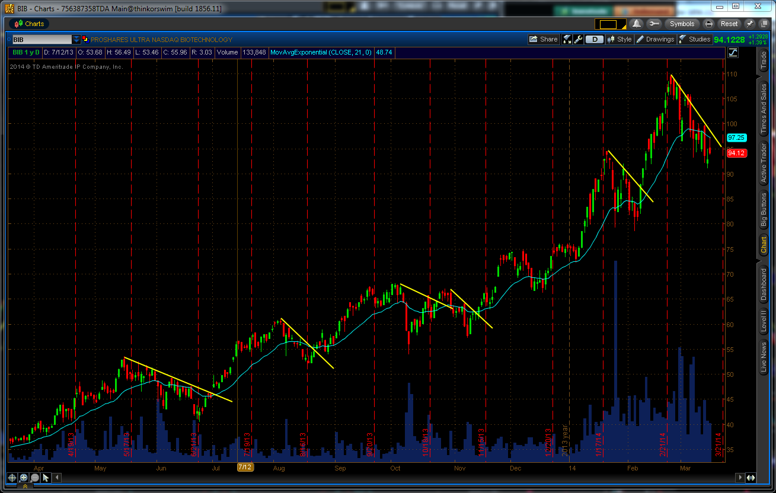Viewport: 776px width, 493px height.
Task: Open the Live News side tab
Action: [764, 357]
